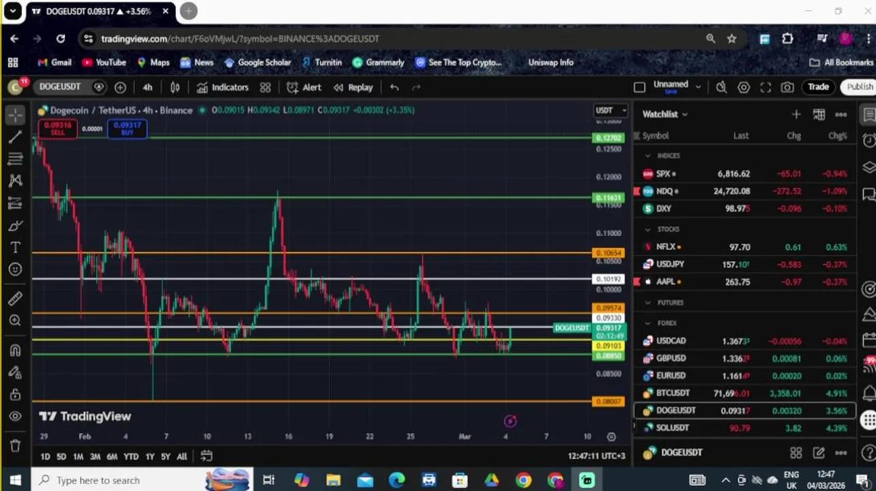876x491 pixels.
Task: Open the Indicators dialog
Action: [x=223, y=87]
